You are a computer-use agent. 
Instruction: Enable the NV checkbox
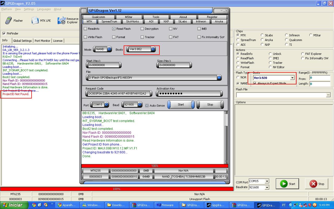[x=171, y=29]
